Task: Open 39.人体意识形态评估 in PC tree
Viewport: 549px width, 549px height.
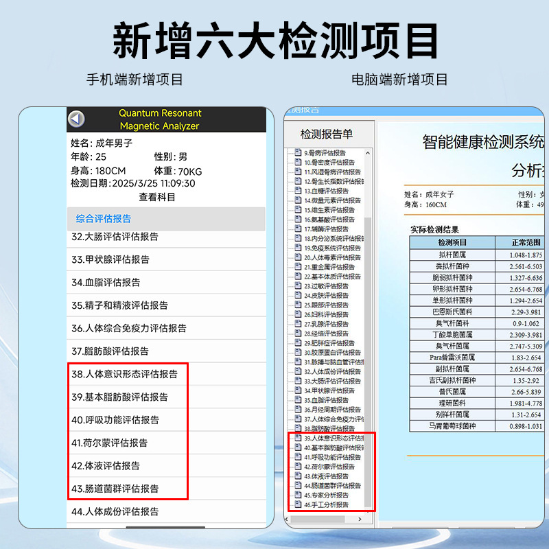Action: coord(334,438)
